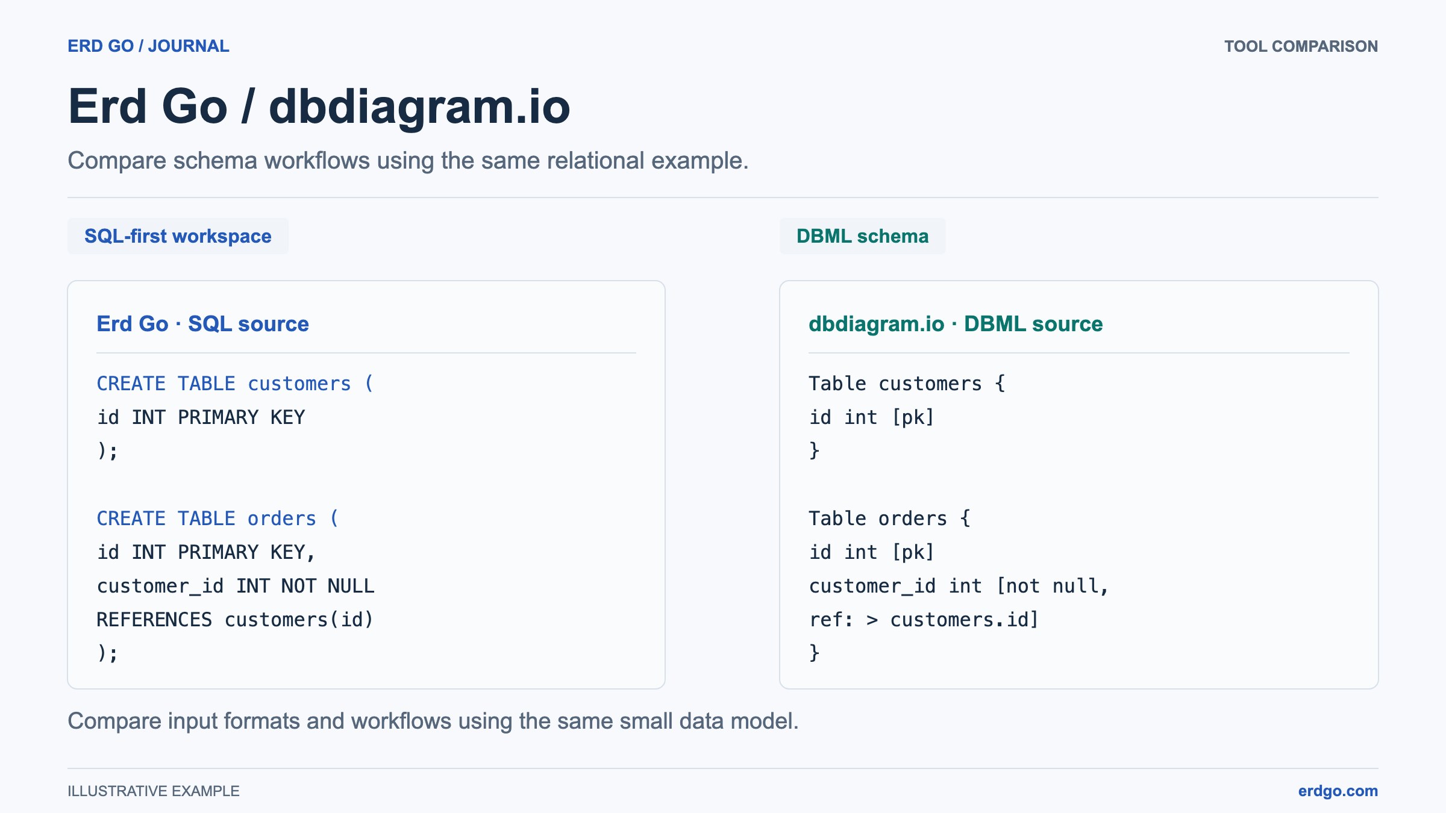
Task: Click the 'CREATE TABLE customers (' line
Action: [235, 384]
